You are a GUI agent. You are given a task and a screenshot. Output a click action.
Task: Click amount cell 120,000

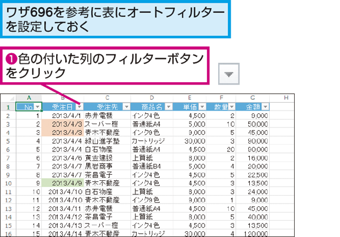pos(253,234)
